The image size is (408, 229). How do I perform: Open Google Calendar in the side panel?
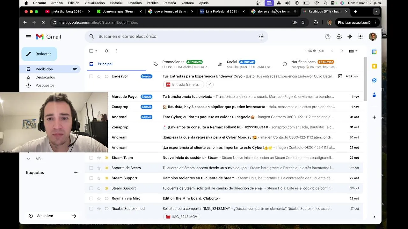point(374,52)
